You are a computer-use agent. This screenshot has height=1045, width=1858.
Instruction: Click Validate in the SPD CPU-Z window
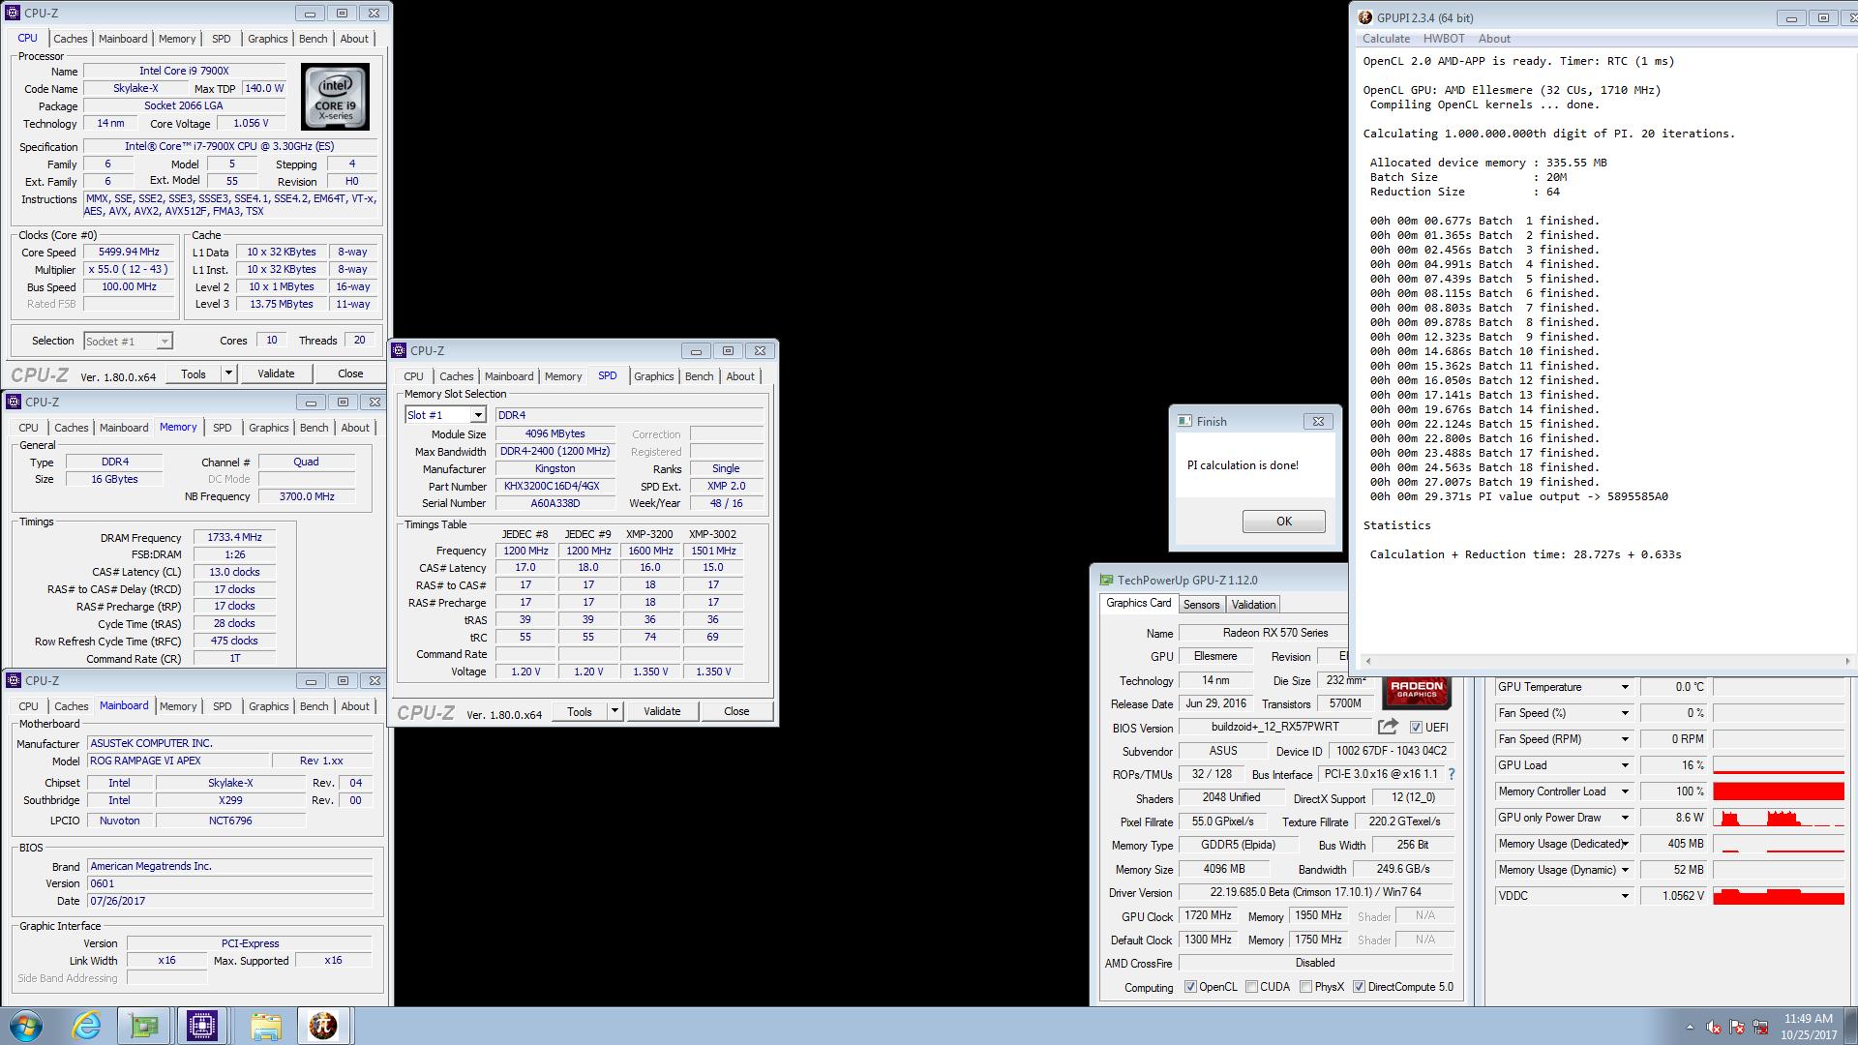click(662, 711)
